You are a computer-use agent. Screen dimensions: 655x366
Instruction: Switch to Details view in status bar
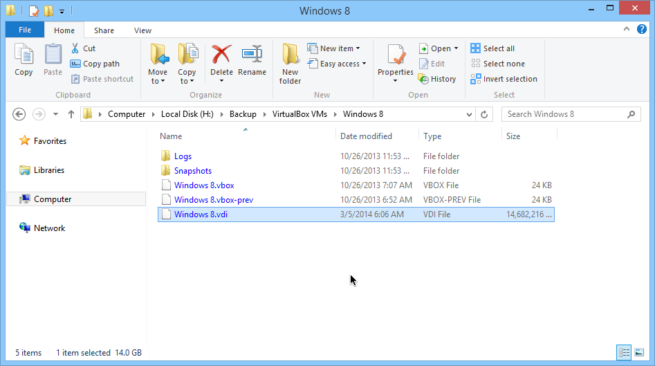(x=624, y=353)
